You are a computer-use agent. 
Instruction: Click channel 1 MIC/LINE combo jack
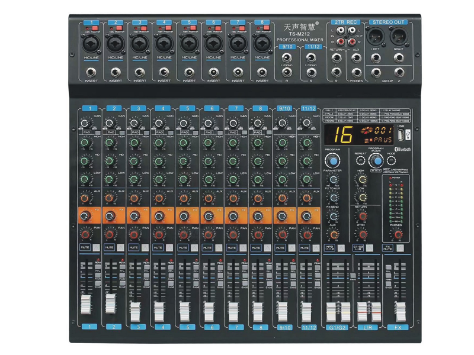(x=91, y=44)
